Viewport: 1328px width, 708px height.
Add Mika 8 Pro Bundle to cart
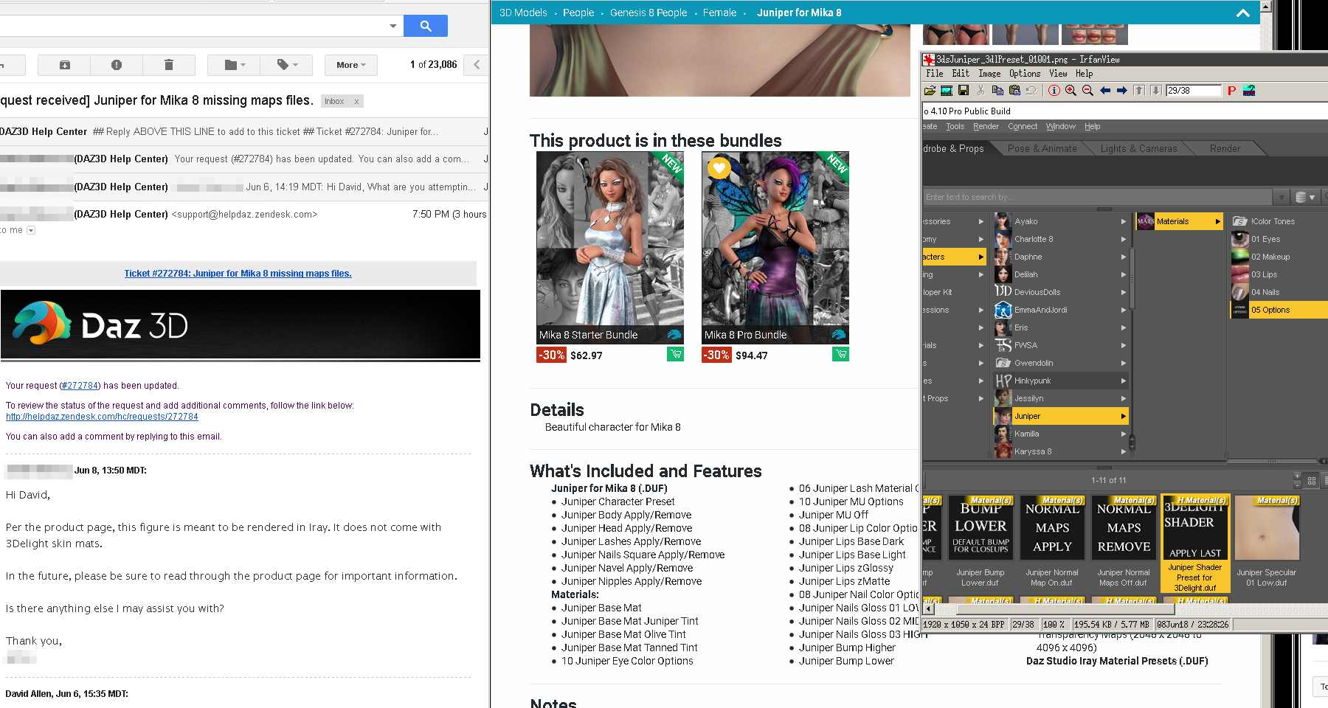840,355
